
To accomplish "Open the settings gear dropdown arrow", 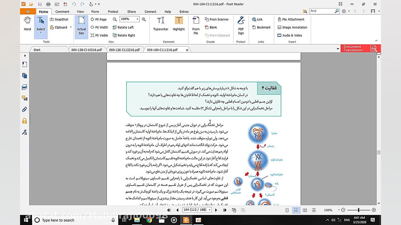I will (x=348, y=11).
